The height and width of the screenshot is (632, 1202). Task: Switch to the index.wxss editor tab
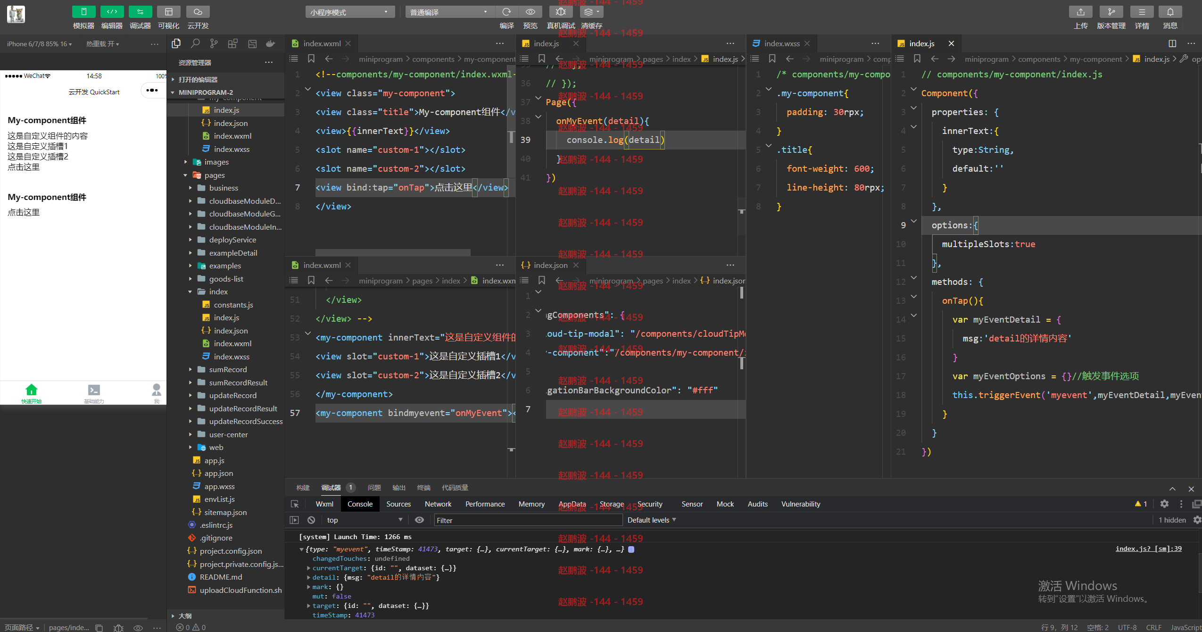781,43
